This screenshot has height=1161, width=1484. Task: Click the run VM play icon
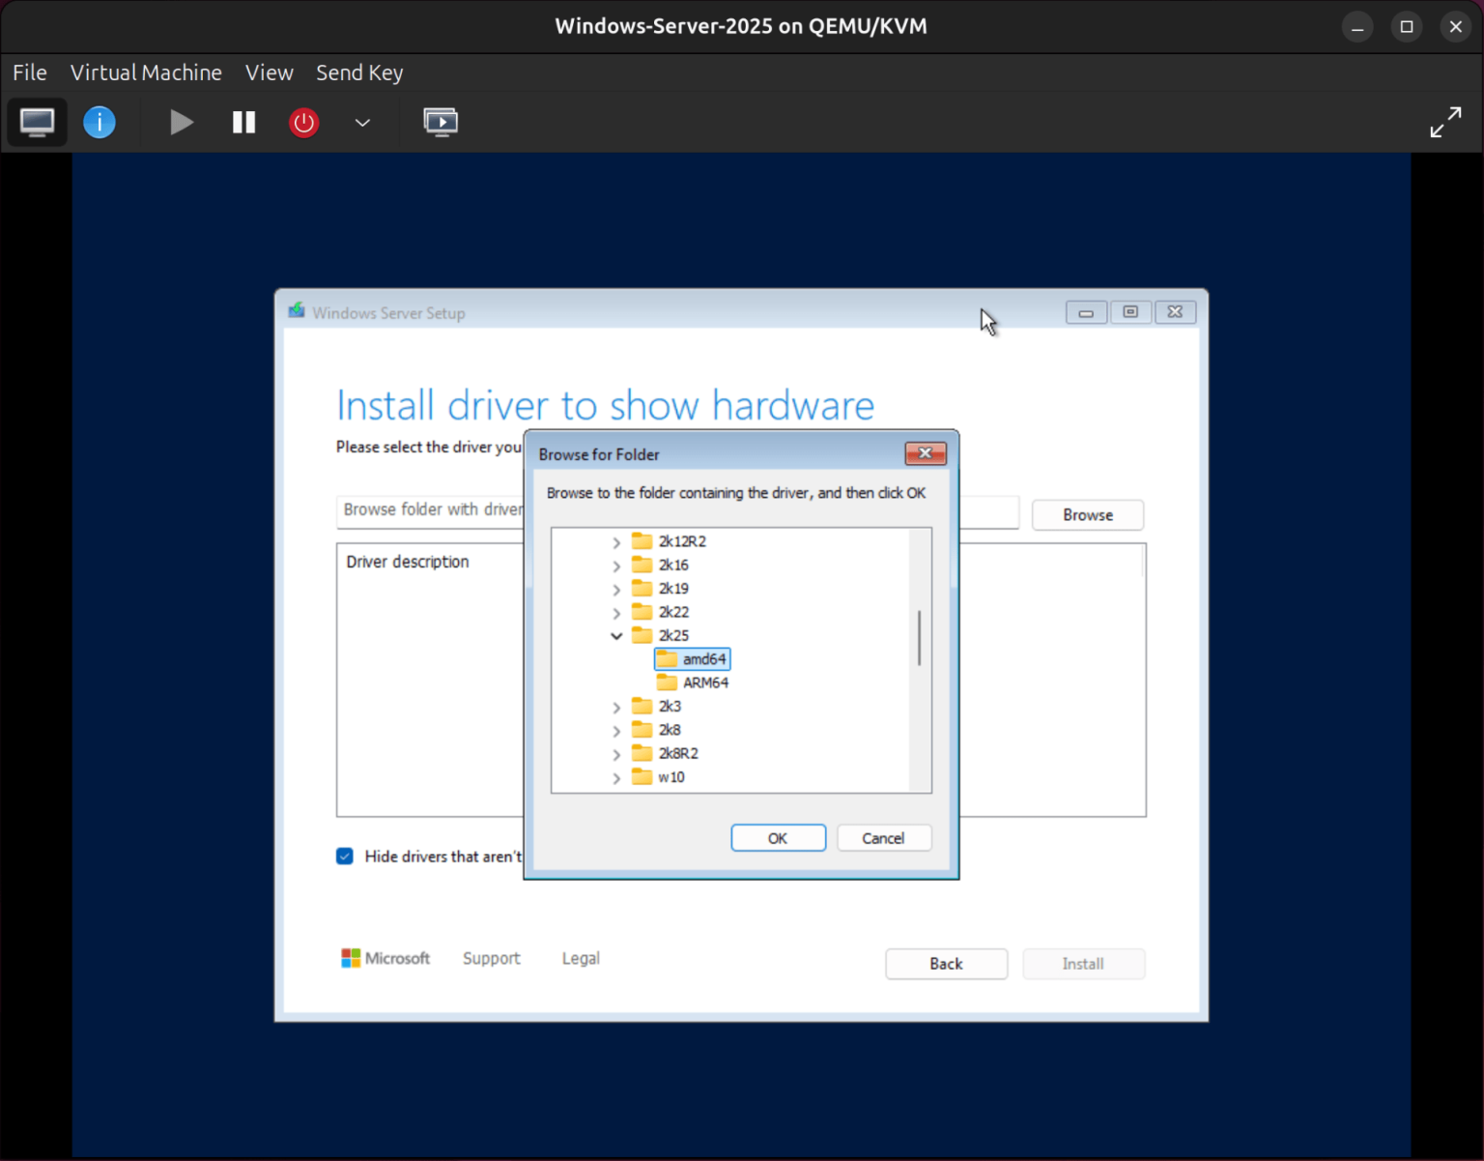click(x=181, y=122)
